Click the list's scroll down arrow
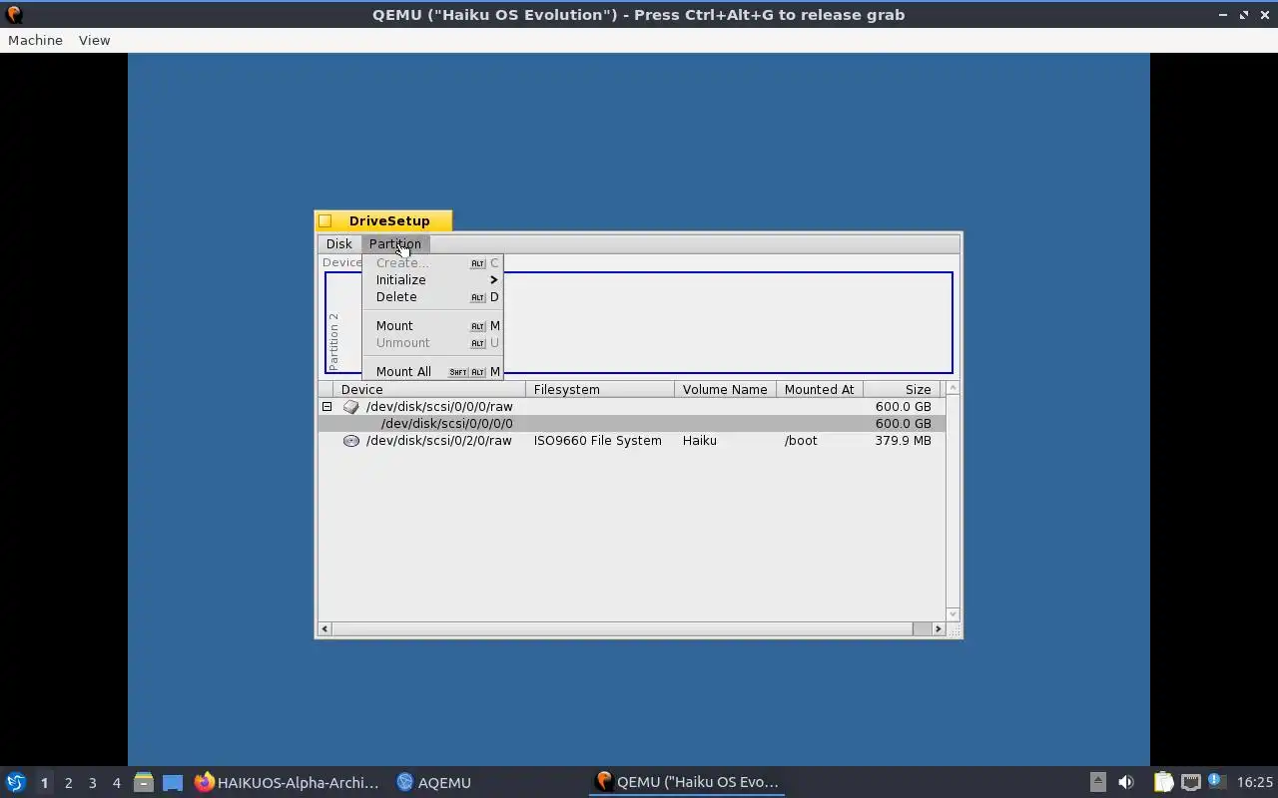 [953, 614]
